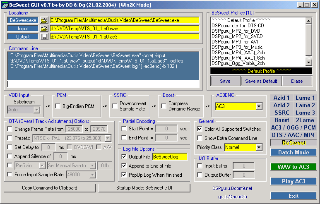
Task: Enable Start Point partial encoding
Action: click(x=124, y=129)
